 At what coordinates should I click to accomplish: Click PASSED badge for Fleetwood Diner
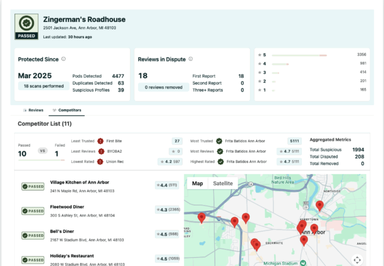(x=33, y=211)
